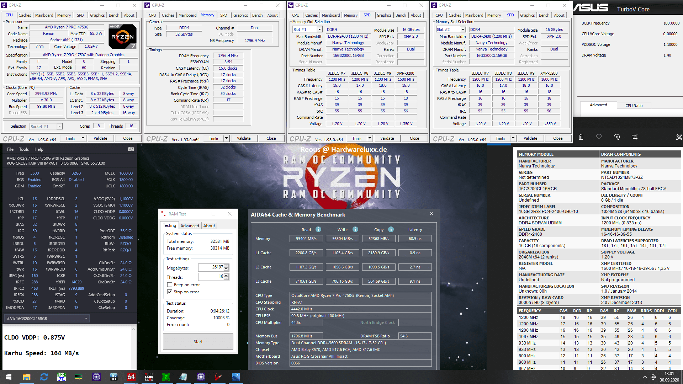Screen dimensions: 683x384
Task: Click Validate in the Slot #1 SPD window
Action: coord(387,138)
